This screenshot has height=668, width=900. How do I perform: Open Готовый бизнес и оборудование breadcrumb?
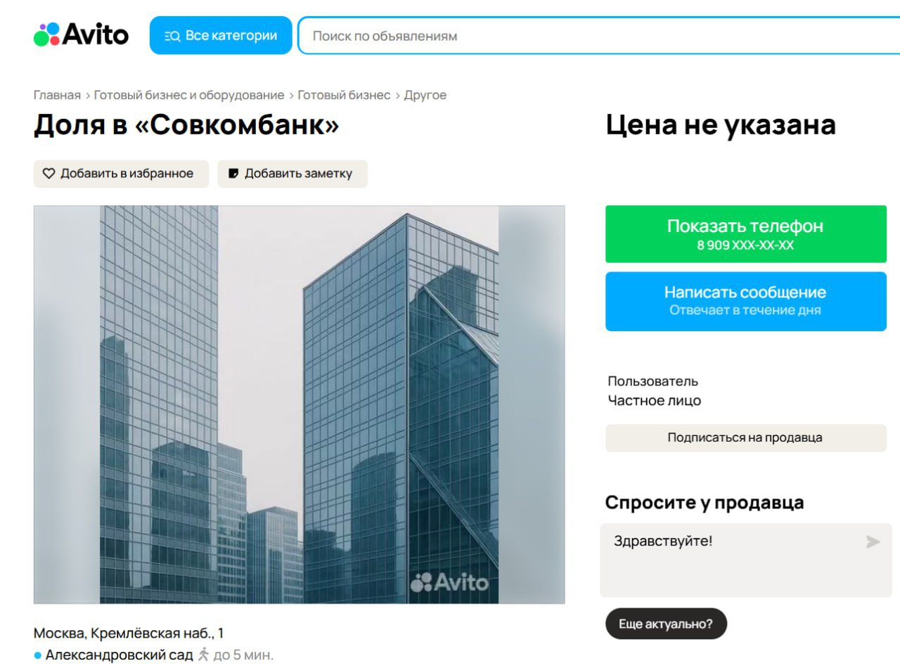[x=189, y=95]
